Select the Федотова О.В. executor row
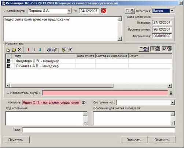This screenshot has width=184, height=148. (89, 61)
